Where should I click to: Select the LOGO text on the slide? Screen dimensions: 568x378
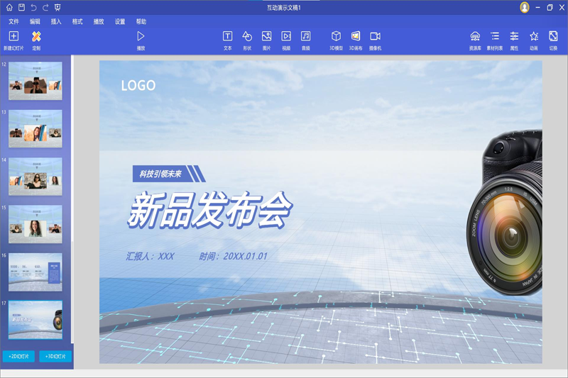click(x=138, y=85)
